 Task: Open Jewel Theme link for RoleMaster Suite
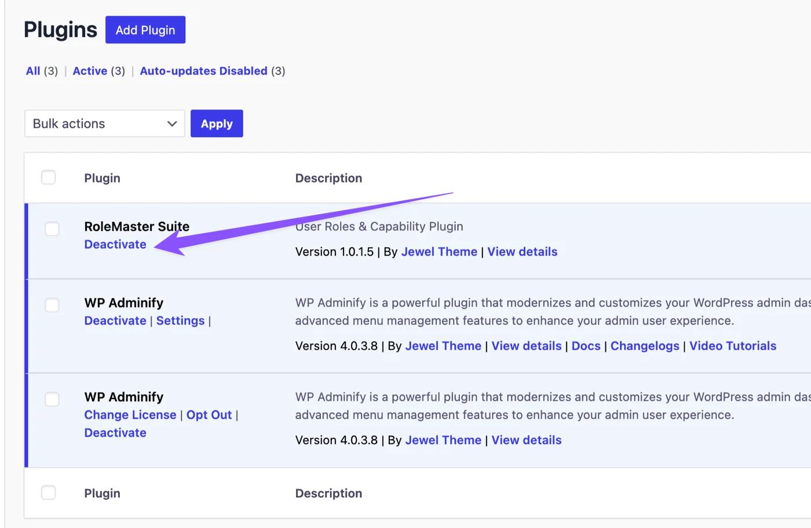(439, 252)
